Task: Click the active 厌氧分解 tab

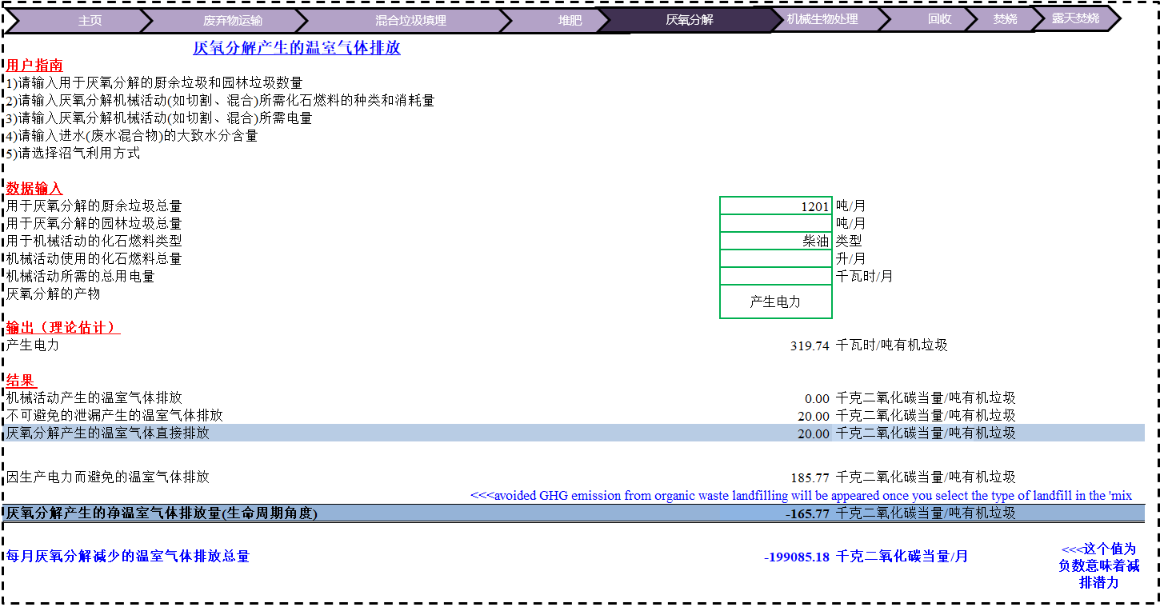Action: click(688, 20)
